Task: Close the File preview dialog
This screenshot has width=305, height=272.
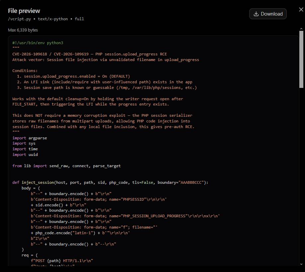Action: click(x=301, y=10)
